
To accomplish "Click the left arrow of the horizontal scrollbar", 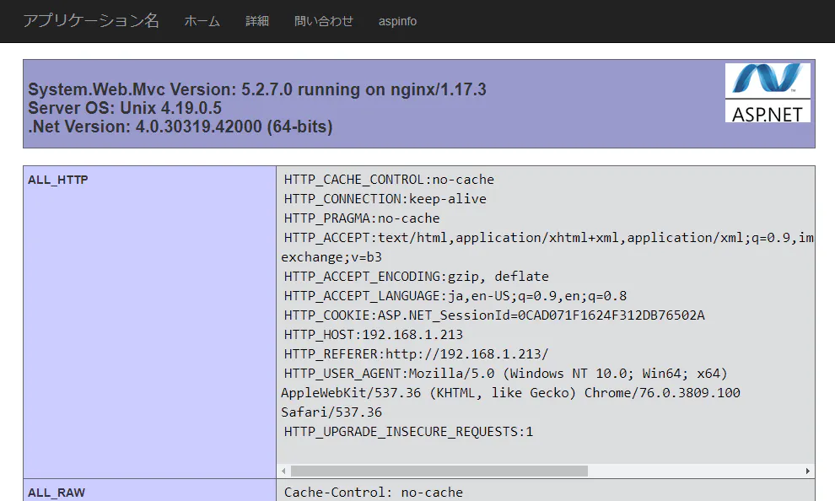I will (x=282, y=470).
